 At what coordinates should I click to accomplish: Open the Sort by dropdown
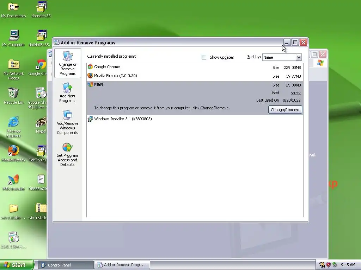tap(299, 57)
